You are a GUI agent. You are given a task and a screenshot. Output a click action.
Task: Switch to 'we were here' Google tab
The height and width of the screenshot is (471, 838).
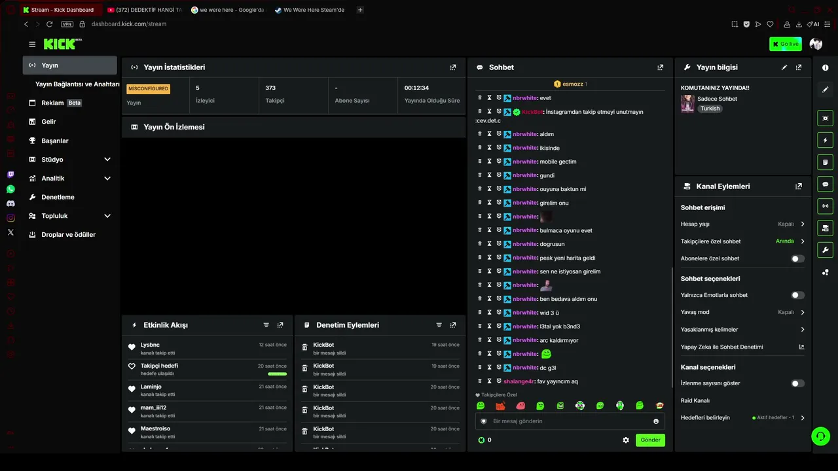click(x=228, y=10)
